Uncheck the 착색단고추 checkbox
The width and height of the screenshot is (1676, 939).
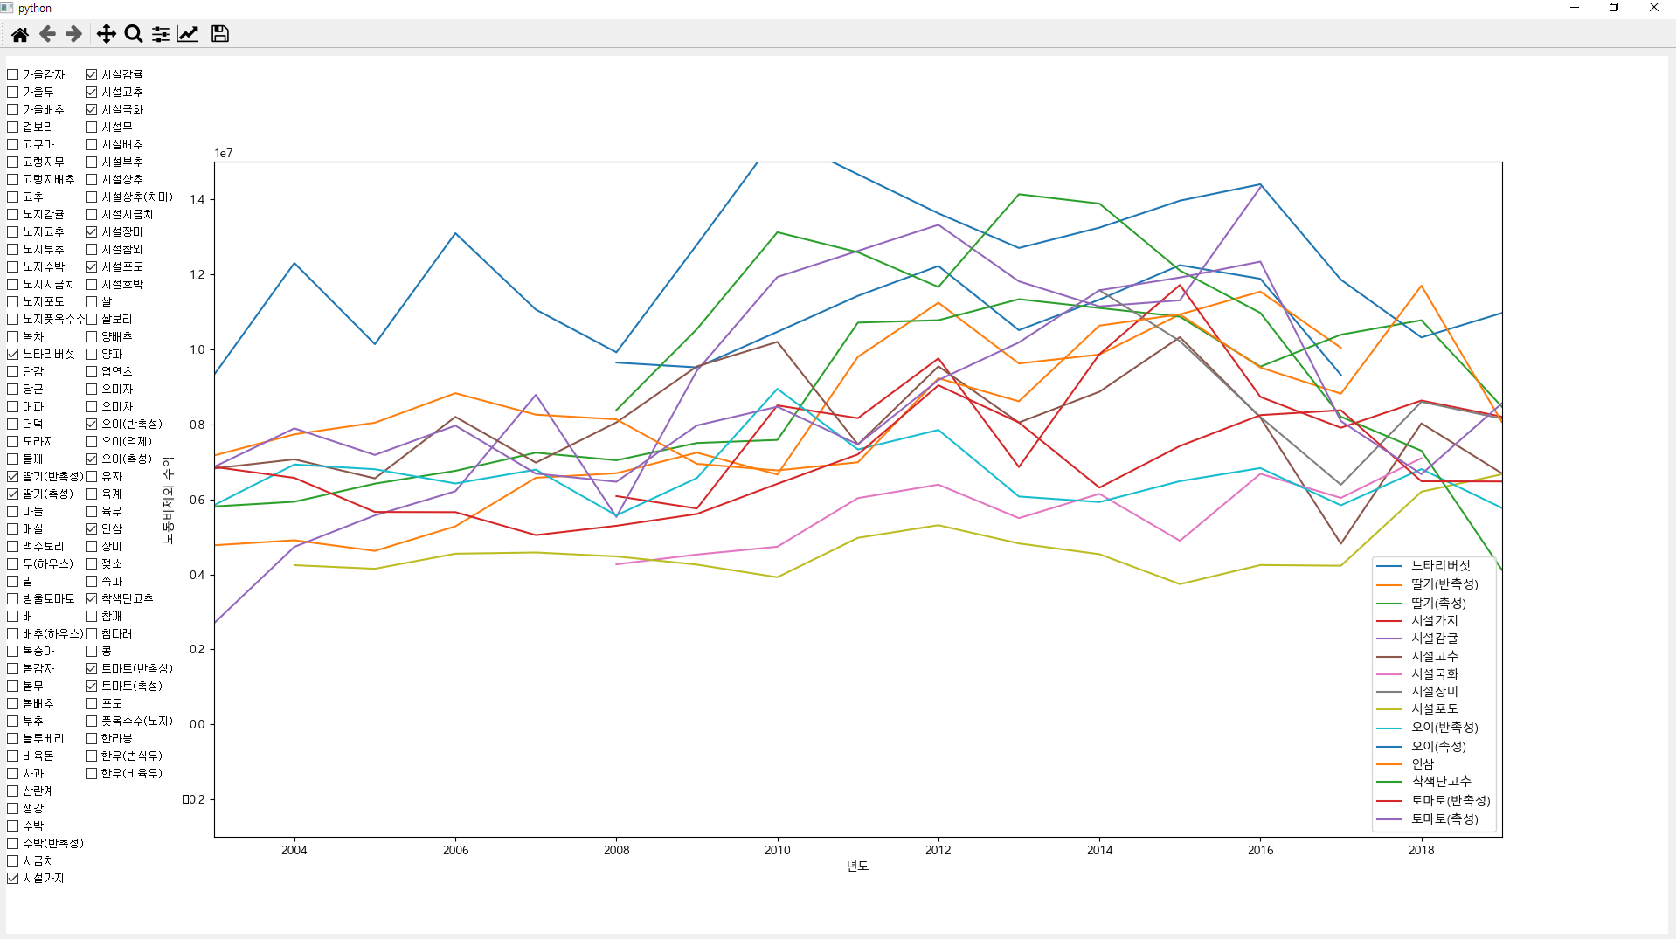pos(92,598)
